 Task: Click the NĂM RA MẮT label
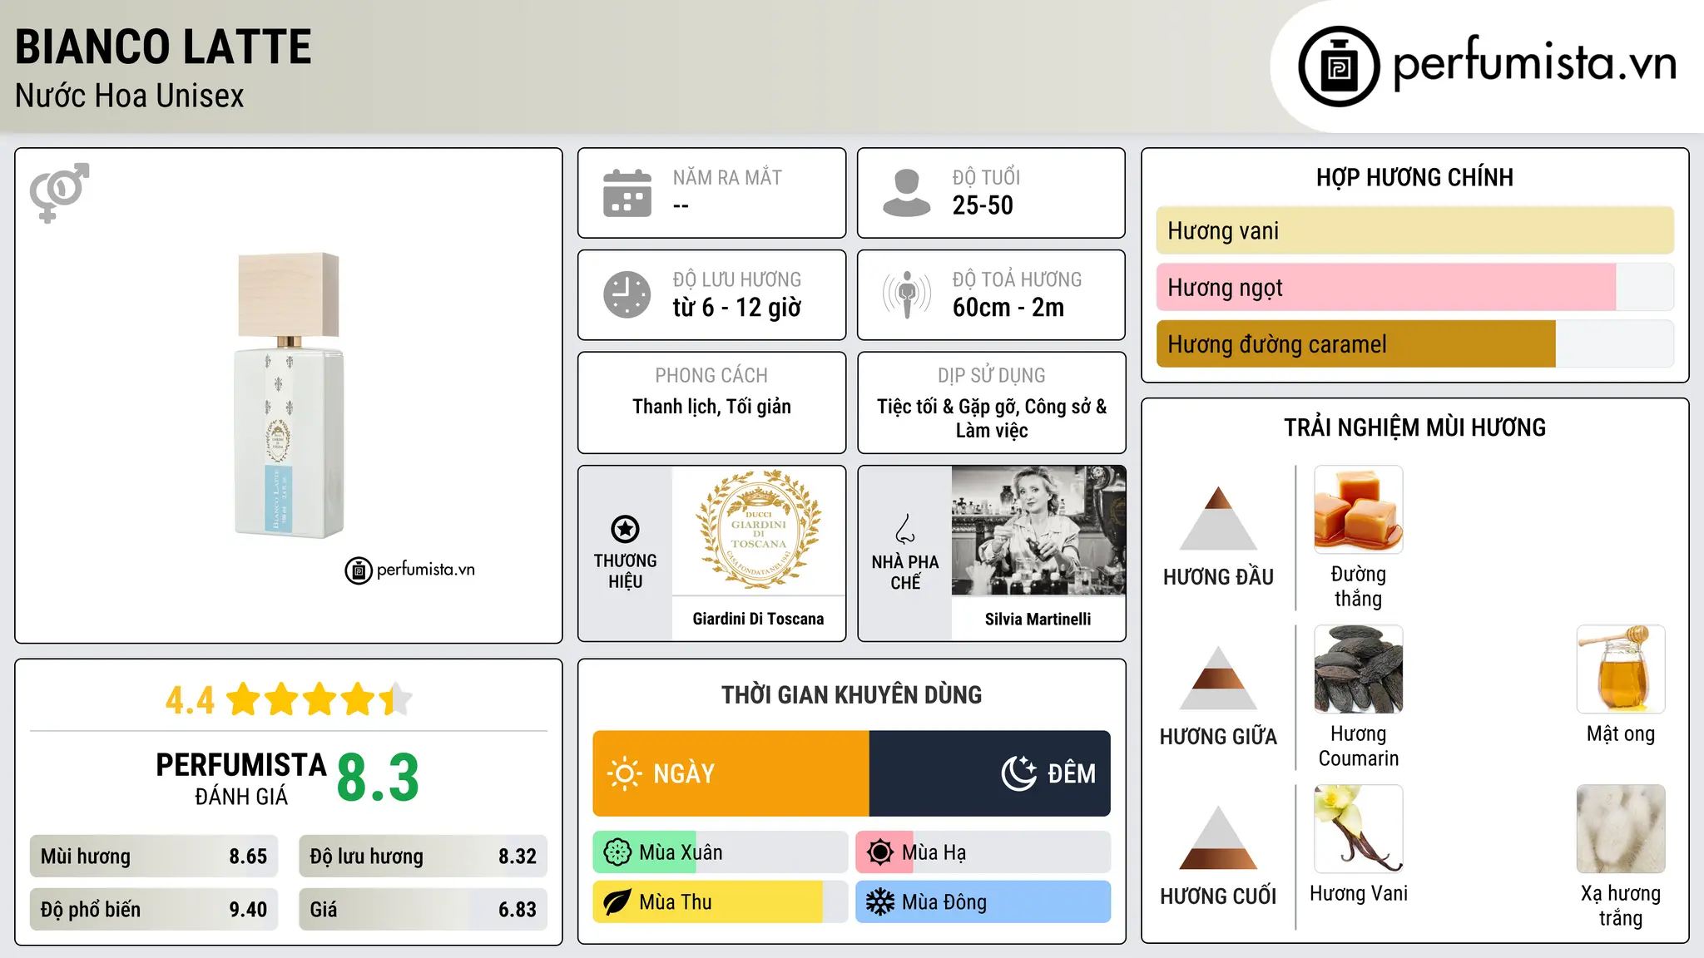point(727,177)
